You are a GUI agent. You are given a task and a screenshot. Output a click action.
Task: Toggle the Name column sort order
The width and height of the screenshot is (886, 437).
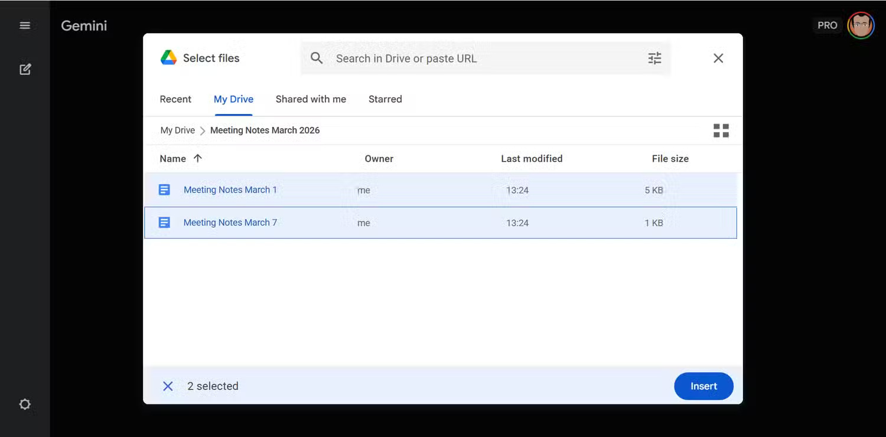coord(180,158)
